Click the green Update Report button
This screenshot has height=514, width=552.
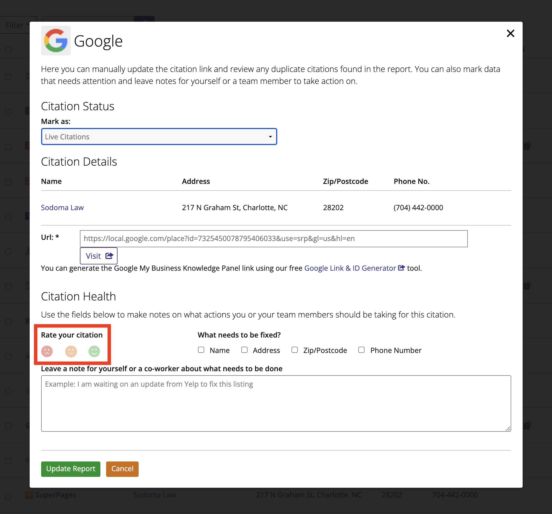click(70, 469)
